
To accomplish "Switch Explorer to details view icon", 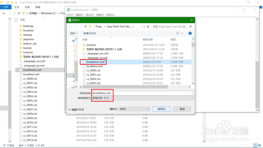I will coord(255,145).
